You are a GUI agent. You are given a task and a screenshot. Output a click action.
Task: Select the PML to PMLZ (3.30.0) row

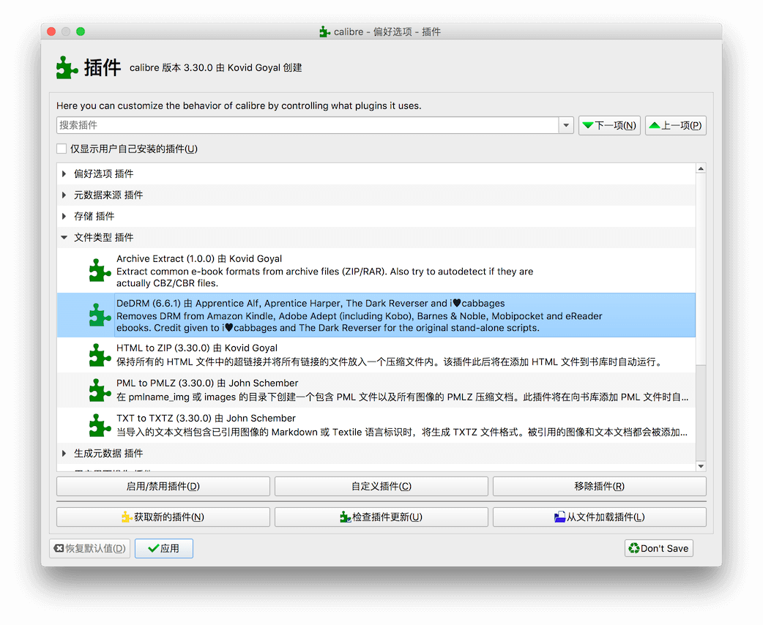tap(376, 390)
